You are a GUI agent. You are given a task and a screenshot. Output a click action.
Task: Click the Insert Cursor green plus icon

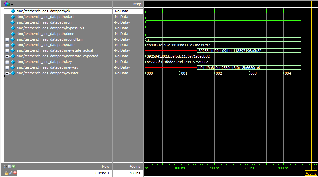point(14,166)
